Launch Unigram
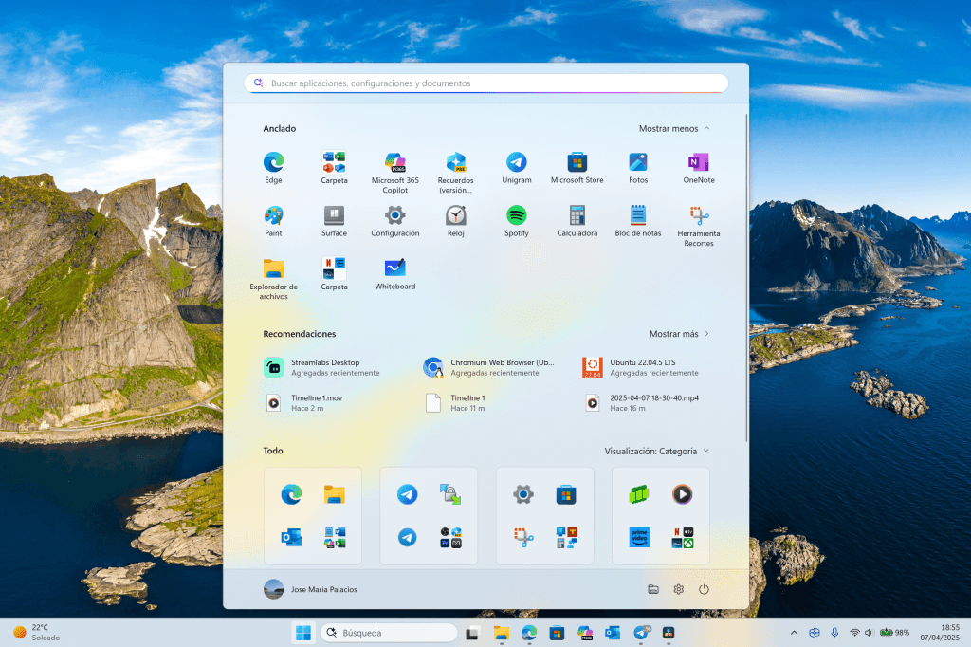 (x=517, y=163)
